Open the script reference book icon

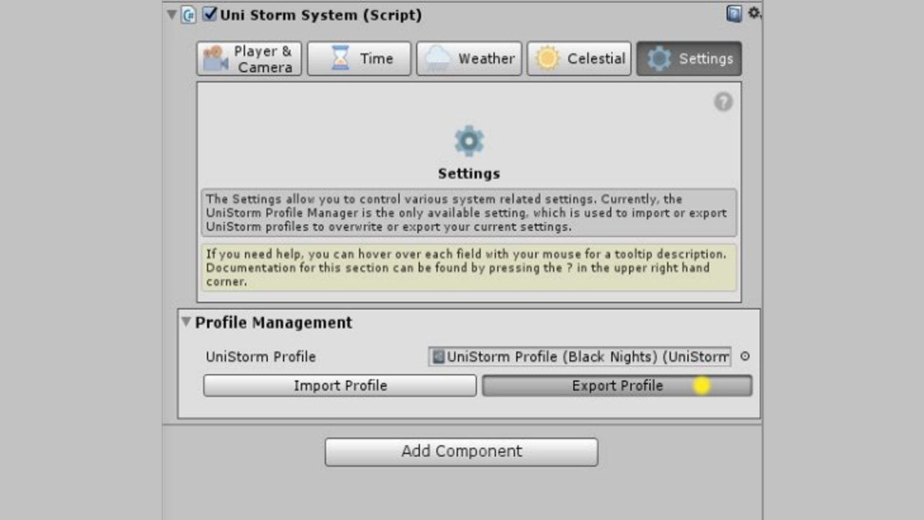pos(734,14)
